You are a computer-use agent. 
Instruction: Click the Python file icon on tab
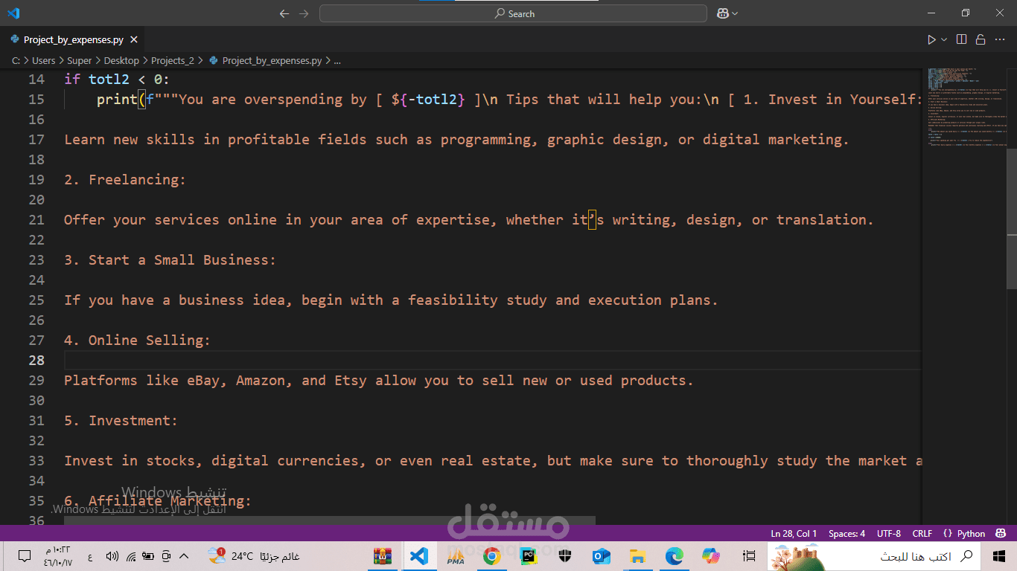[15, 39]
